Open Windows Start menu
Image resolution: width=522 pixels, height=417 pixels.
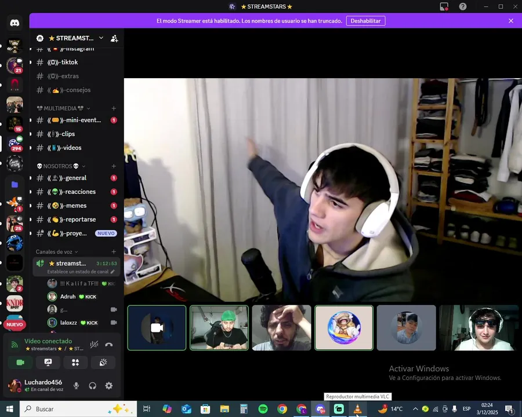[x=10, y=409]
